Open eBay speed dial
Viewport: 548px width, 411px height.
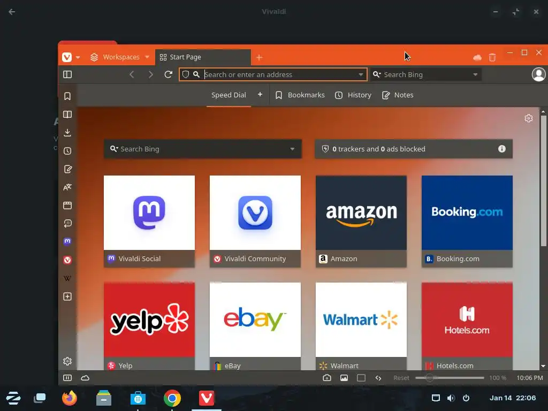coord(255,326)
